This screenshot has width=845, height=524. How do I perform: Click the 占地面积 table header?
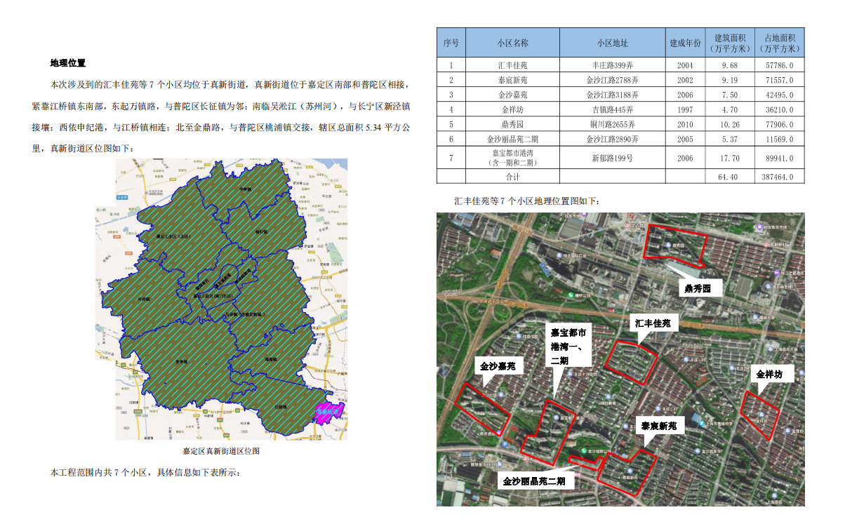(780, 43)
